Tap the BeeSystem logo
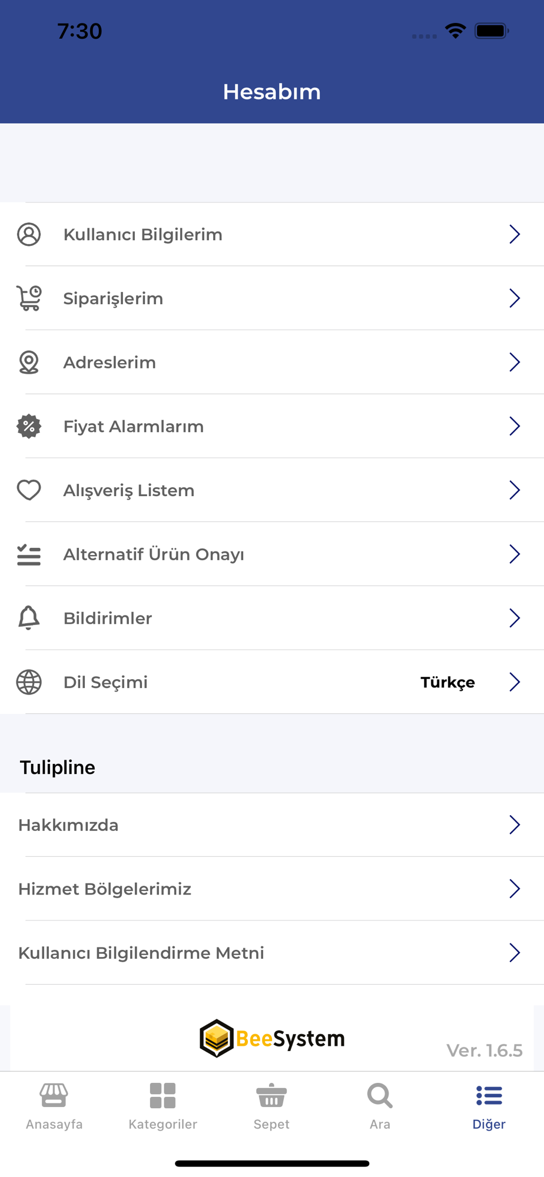The width and height of the screenshot is (544, 1177). (272, 1039)
